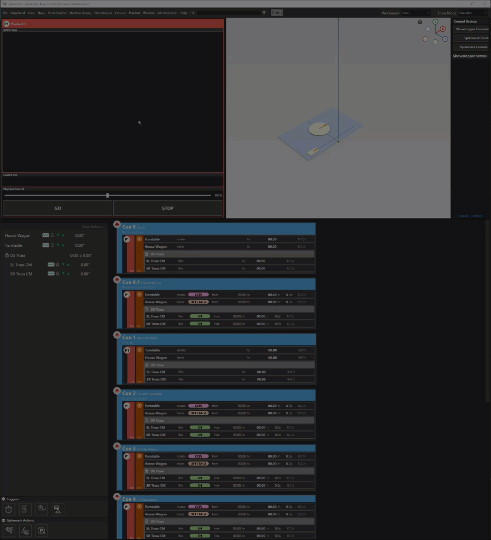Select the stopwatch timer trigger icon
Image resolution: width=491 pixels, height=540 pixels.
[8, 509]
